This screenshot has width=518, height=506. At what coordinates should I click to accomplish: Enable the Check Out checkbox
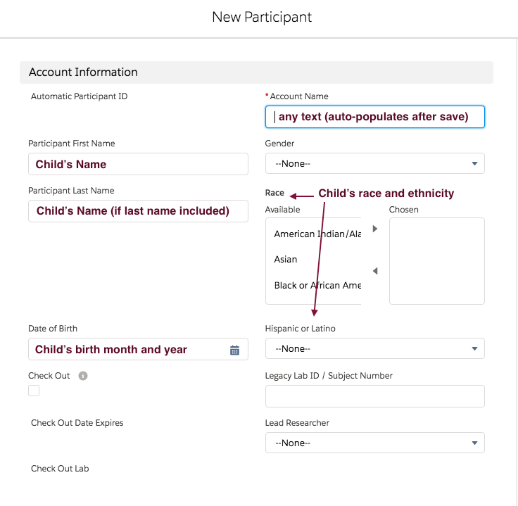tap(34, 391)
